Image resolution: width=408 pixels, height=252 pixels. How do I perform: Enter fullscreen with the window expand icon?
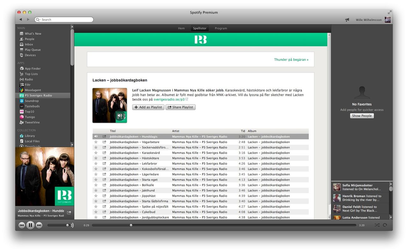[390, 12]
